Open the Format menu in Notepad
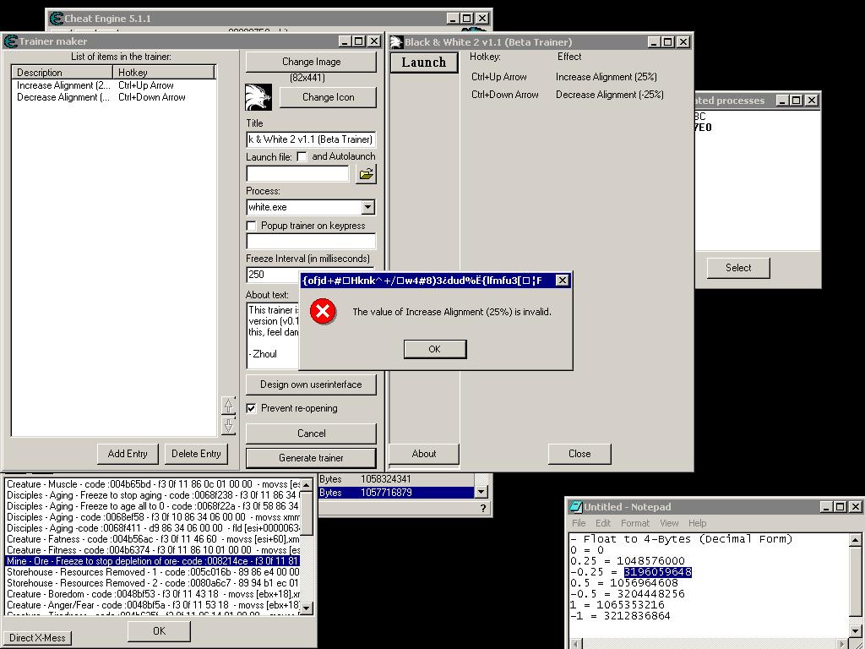 634,523
